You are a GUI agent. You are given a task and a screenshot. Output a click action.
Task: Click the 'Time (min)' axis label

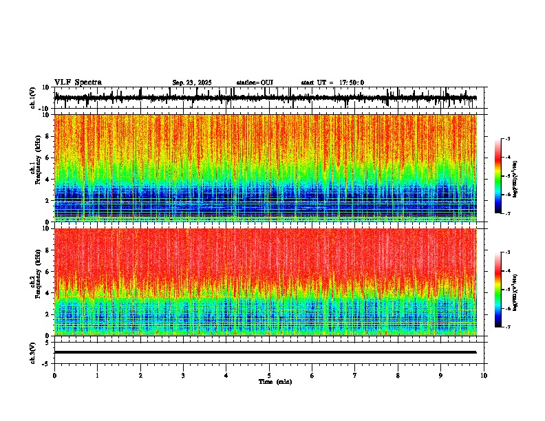pos(275,382)
